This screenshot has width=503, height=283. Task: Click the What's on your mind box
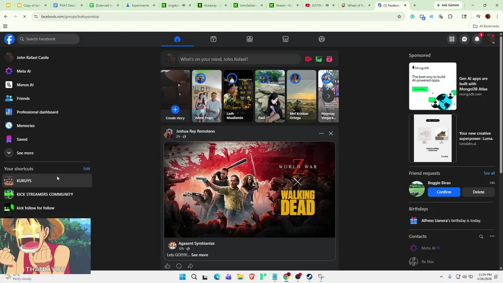tap(239, 59)
